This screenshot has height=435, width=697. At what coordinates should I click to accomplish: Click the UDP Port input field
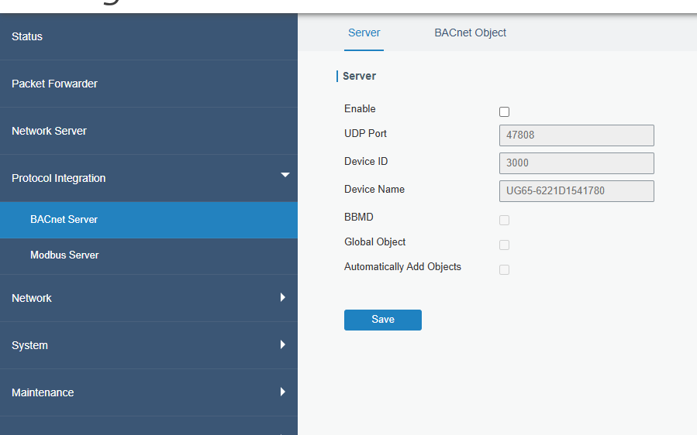coord(577,135)
